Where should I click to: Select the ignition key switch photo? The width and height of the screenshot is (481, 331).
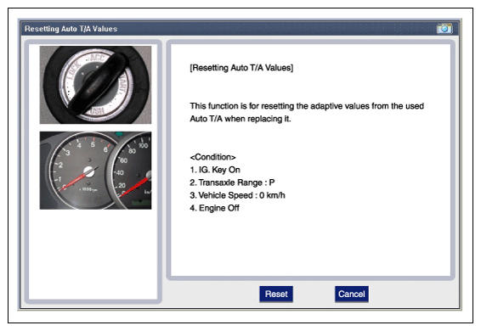[x=95, y=85]
